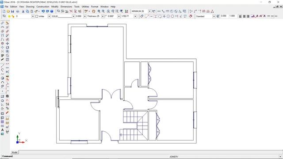This screenshot has width=283, height=159.
Task: Center-align text in text toolbar
Action: coord(244,16)
